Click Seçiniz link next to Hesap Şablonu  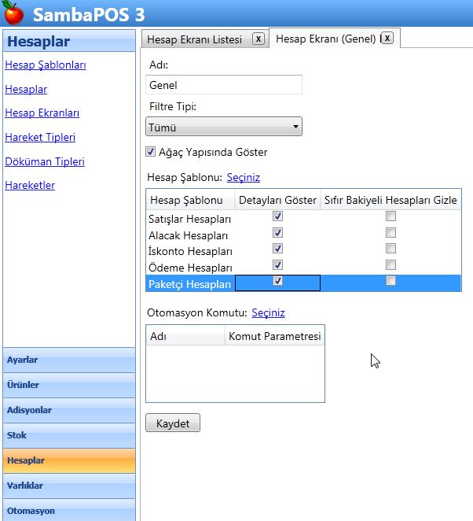click(243, 178)
